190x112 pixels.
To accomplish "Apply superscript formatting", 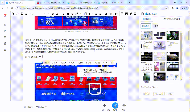I will 77,14.
